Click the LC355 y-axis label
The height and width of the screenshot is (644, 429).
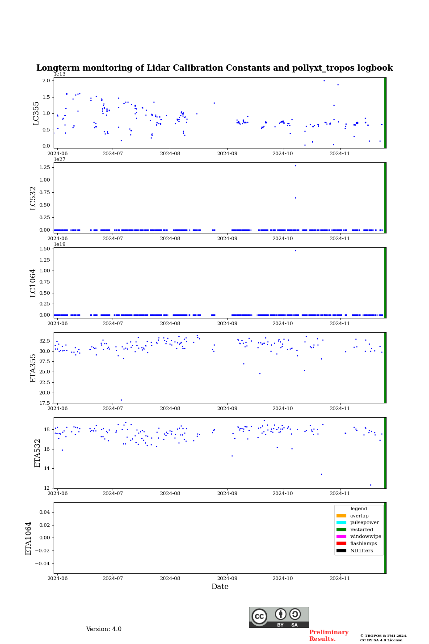point(36,113)
